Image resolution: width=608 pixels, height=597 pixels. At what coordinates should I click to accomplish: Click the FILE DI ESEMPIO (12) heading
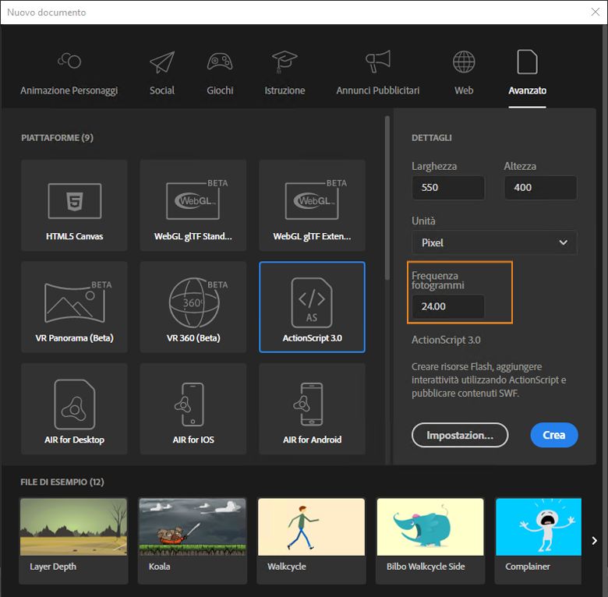point(62,482)
